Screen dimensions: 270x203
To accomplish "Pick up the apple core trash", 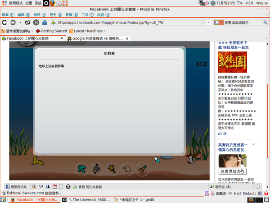I will pos(191,159).
